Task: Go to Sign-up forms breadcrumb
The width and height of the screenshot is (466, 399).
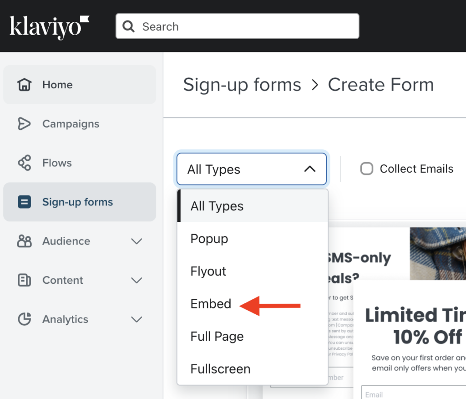Action: 242,85
